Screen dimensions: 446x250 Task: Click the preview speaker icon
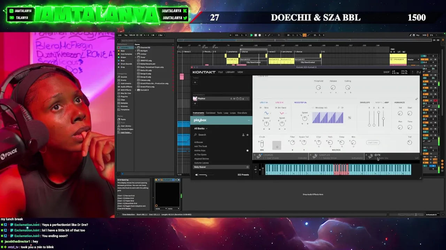(197, 175)
